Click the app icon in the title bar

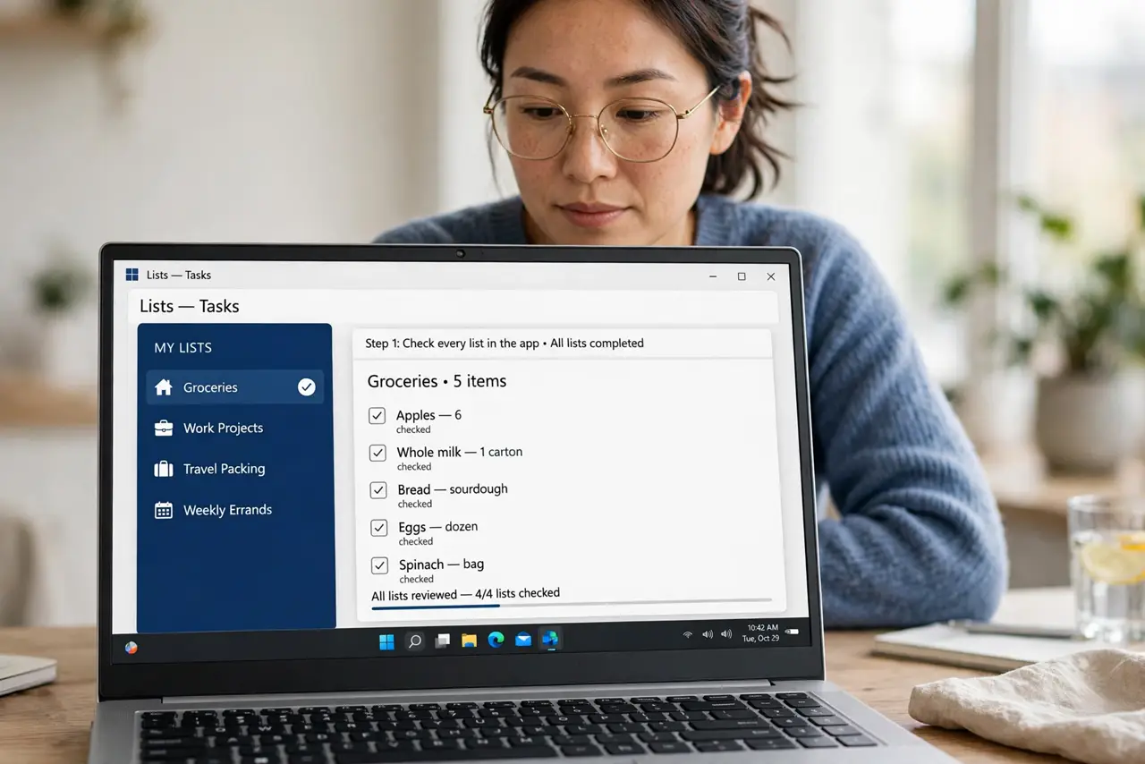click(x=132, y=275)
